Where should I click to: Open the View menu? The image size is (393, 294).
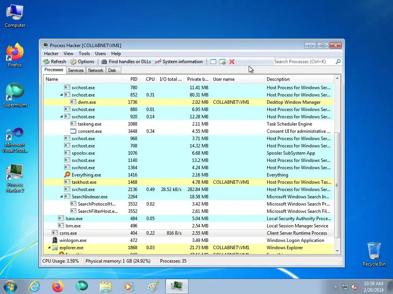pyautogui.click(x=68, y=54)
